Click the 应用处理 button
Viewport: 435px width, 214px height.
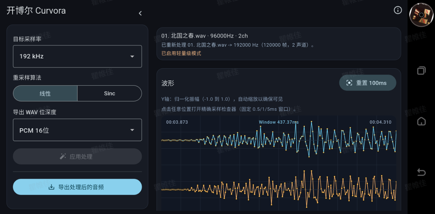pyautogui.click(x=77, y=156)
